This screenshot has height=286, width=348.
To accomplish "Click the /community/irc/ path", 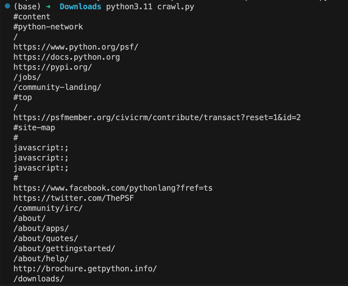I will click(x=48, y=208).
